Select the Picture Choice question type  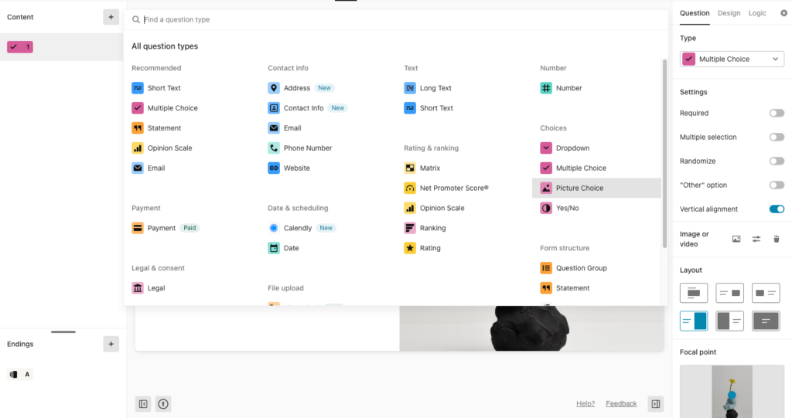[x=596, y=188]
